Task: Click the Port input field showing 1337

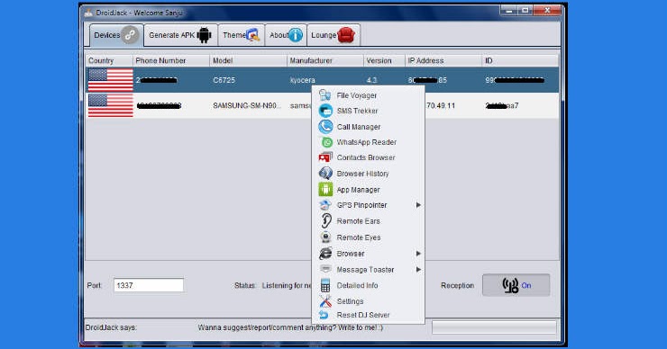Action: tap(149, 285)
